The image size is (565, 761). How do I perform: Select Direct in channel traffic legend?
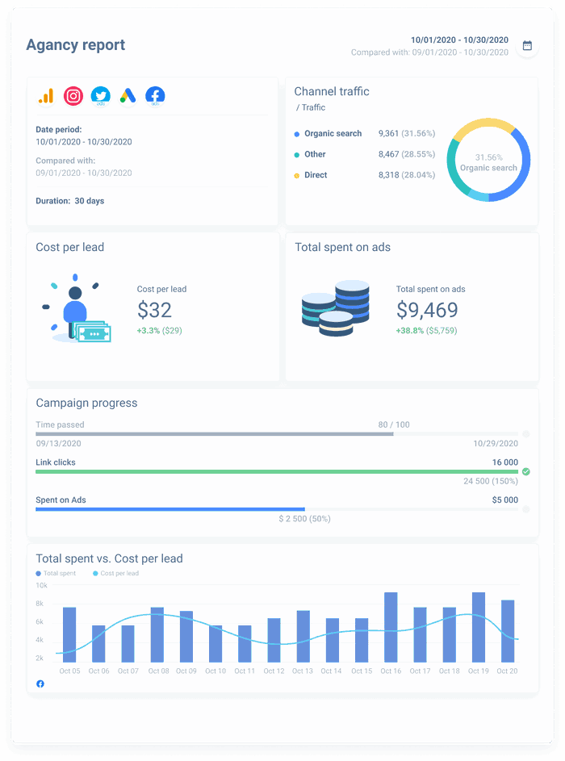(316, 175)
